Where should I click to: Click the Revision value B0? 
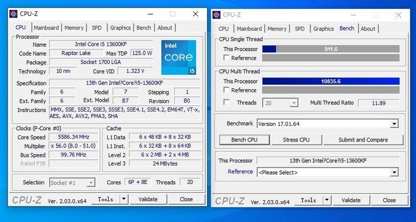pyautogui.click(x=187, y=101)
